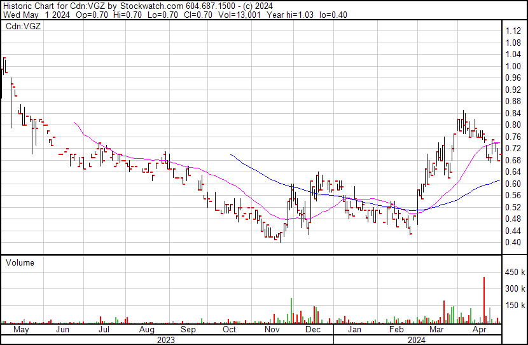528x345 pixels.
Task: Click the 2024 year label
Action: [418, 340]
